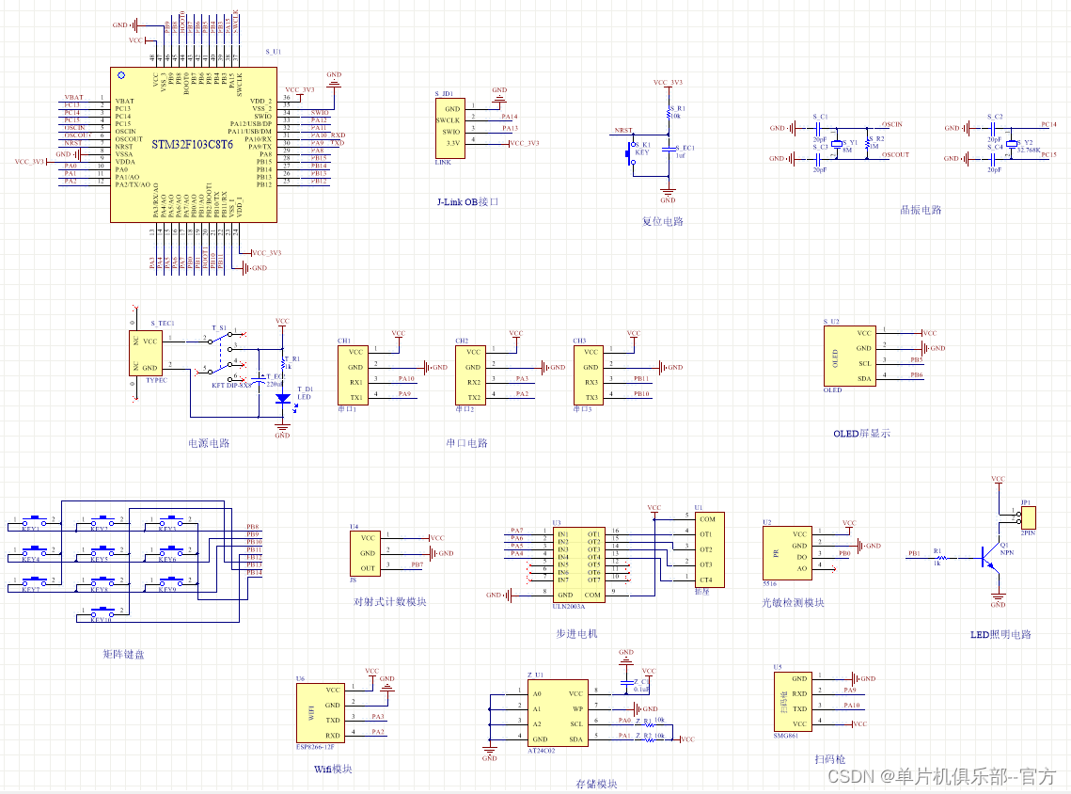Click the S_JD1 LINK connector block
This screenshot has width=1071, height=794.
click(450, 129)
